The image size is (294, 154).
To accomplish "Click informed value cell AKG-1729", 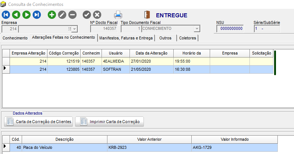I will [234, 147].
